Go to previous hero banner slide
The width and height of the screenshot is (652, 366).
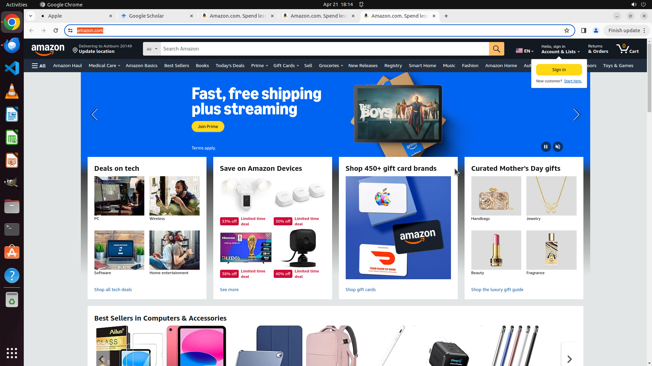click(x=94, y=115)
